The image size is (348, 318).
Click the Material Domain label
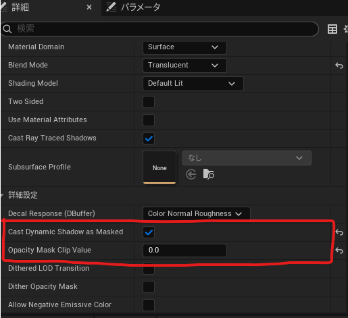pos(36,47)
